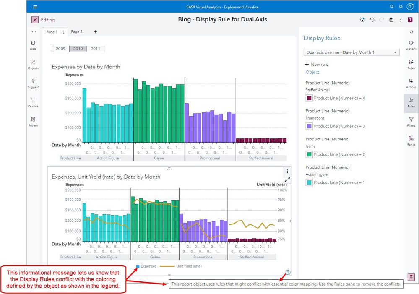This screenshot has height=294, width=419.
Task: Click the Unit Yield (rate) axis label
Action: (x=271, y=185)
